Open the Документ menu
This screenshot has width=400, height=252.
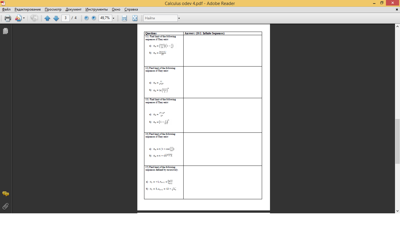(x=73, y=9)
